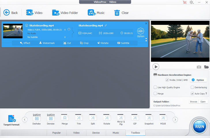Switch to the Device tab
The height and width of the screenshot is (138, 210).
point(96,133)
